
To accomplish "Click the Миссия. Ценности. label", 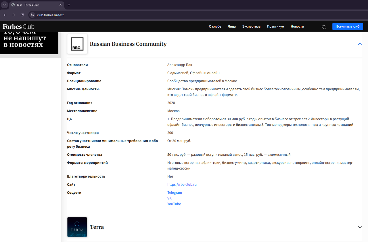I will pos(83,89).
